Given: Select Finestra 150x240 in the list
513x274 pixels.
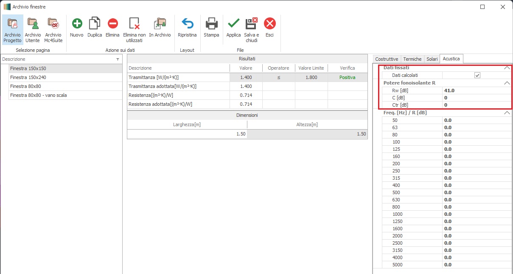Looking at the screenshot, I should click(x=28, y=77).
